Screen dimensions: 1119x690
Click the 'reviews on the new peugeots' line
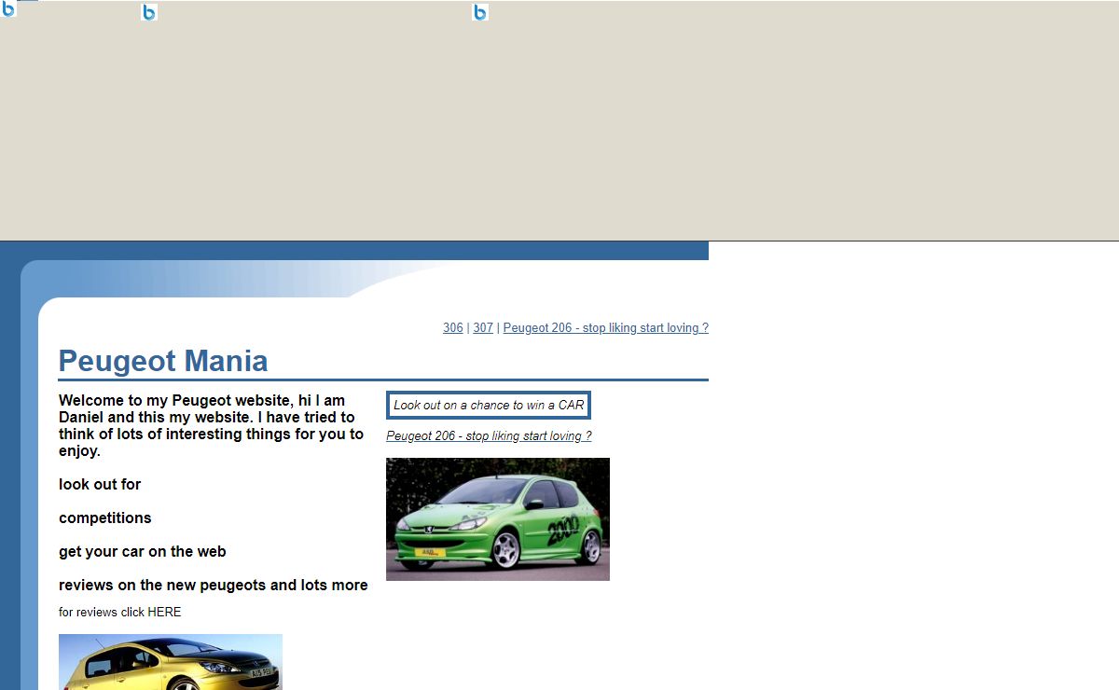[x=214, y=586]
